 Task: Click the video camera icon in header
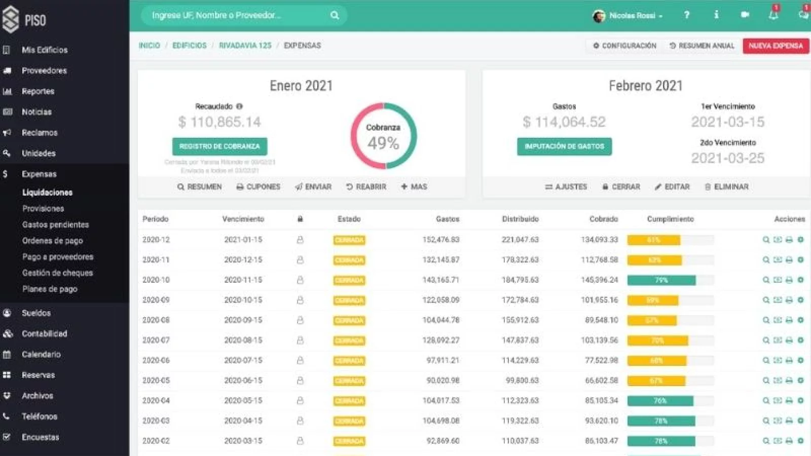click(x=745, y=15)
